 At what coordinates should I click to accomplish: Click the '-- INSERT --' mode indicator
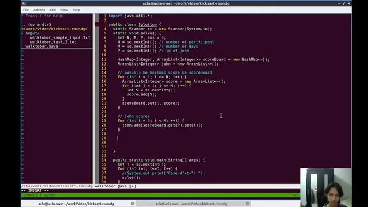tap(35, 190)
